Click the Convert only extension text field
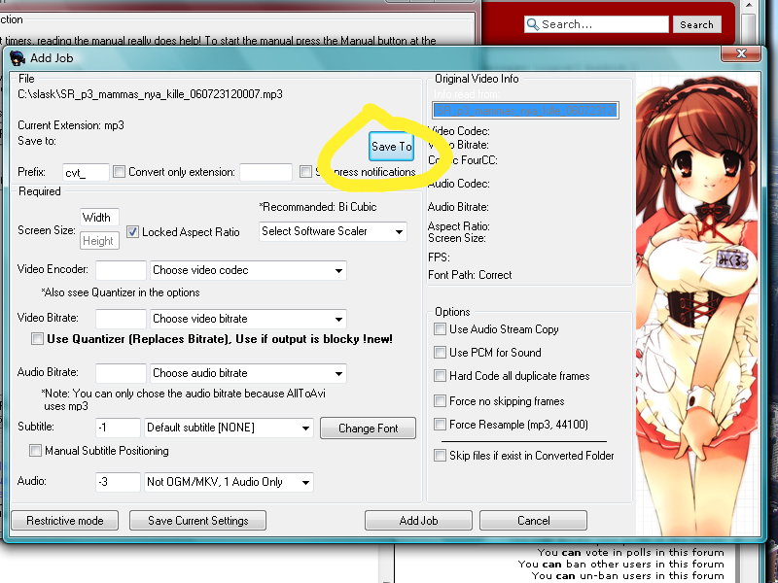 click(265, 173)
